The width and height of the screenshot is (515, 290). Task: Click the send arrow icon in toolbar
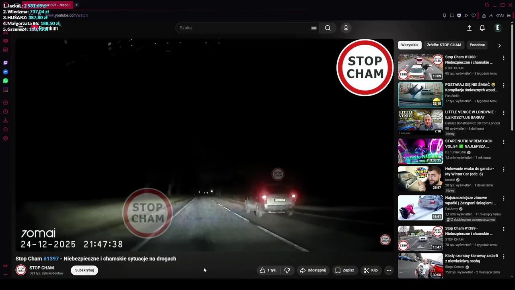pyautogui.click(x=466, y=15)
